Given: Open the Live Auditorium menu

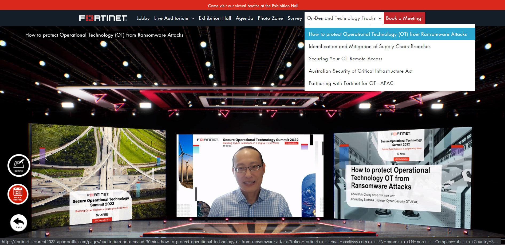Looking at the screenshot, I should [x=171, y=18].
